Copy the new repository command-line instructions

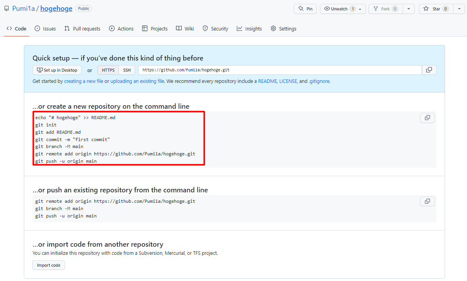[427, 118]
